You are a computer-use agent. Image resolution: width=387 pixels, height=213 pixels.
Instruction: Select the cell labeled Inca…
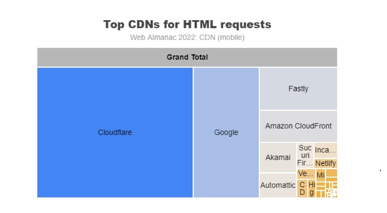326,150
